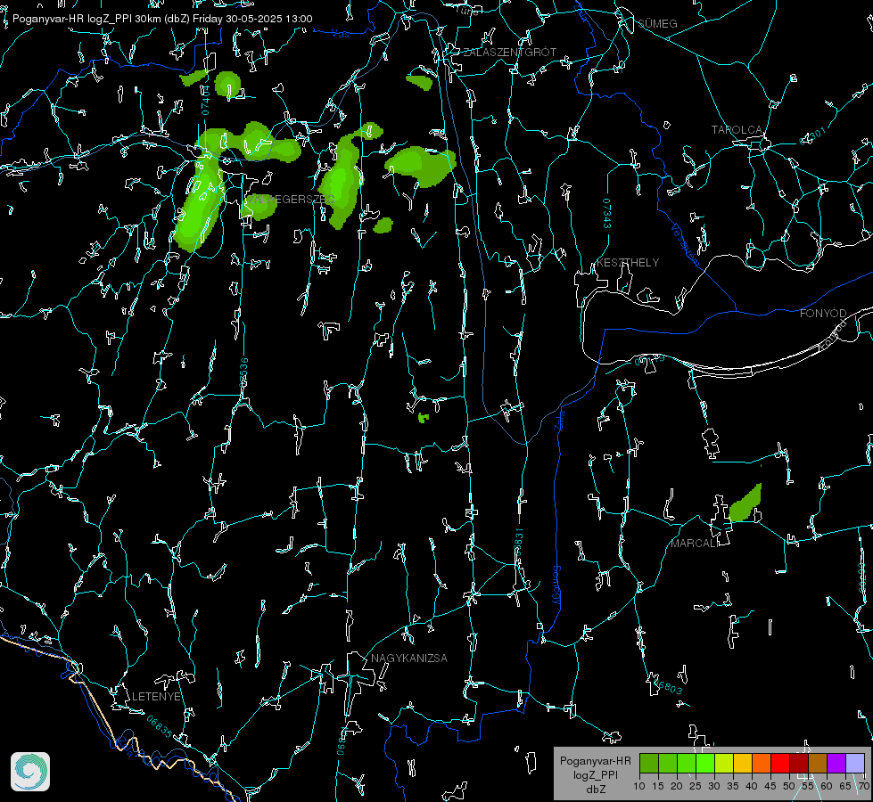Click the radar title text with date and time
873x802 pixels.
(x=162, y=19)
